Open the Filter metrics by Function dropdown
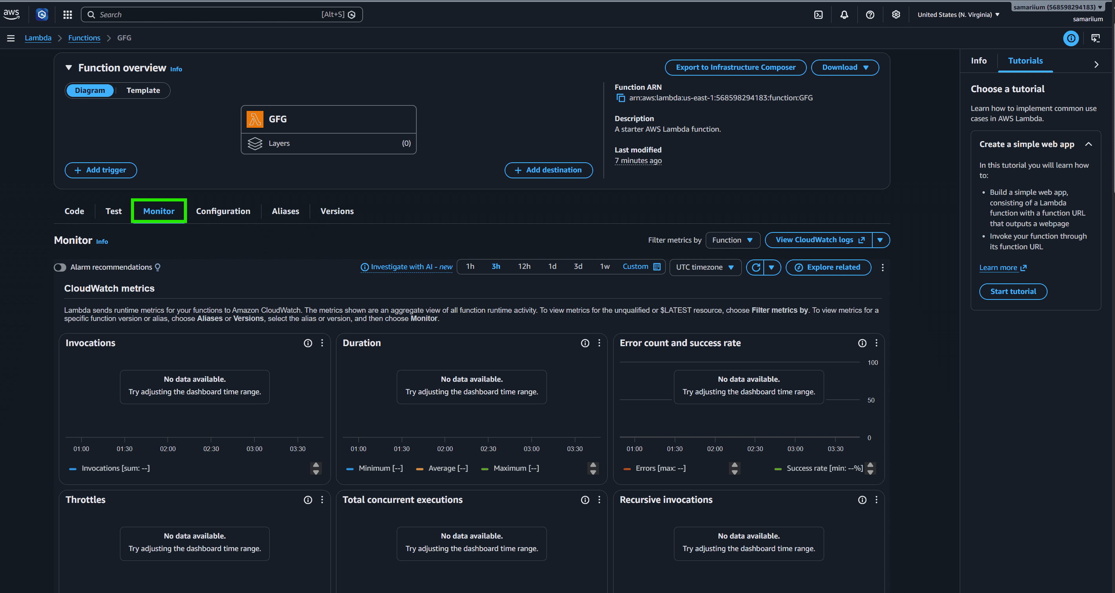 tap(732, 240)
